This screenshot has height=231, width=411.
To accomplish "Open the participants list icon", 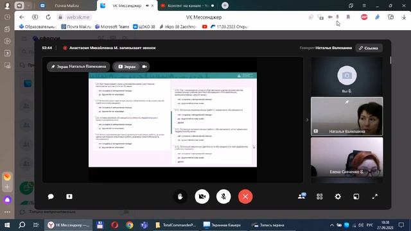I will pos(302,196).
